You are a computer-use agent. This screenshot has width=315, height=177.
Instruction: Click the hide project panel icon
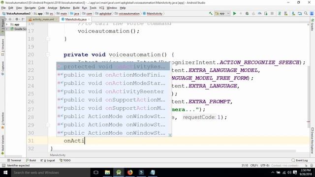click(x=23, y=19)
